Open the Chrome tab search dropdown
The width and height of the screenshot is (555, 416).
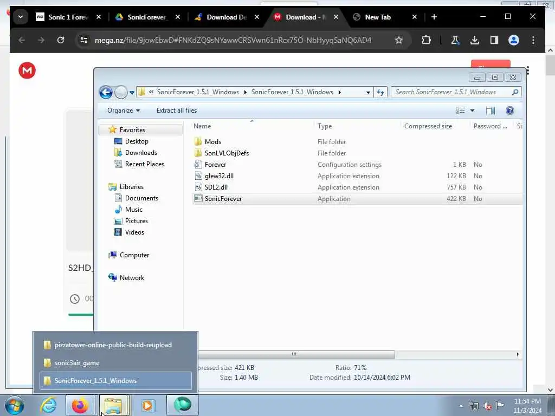click(21, 17)
